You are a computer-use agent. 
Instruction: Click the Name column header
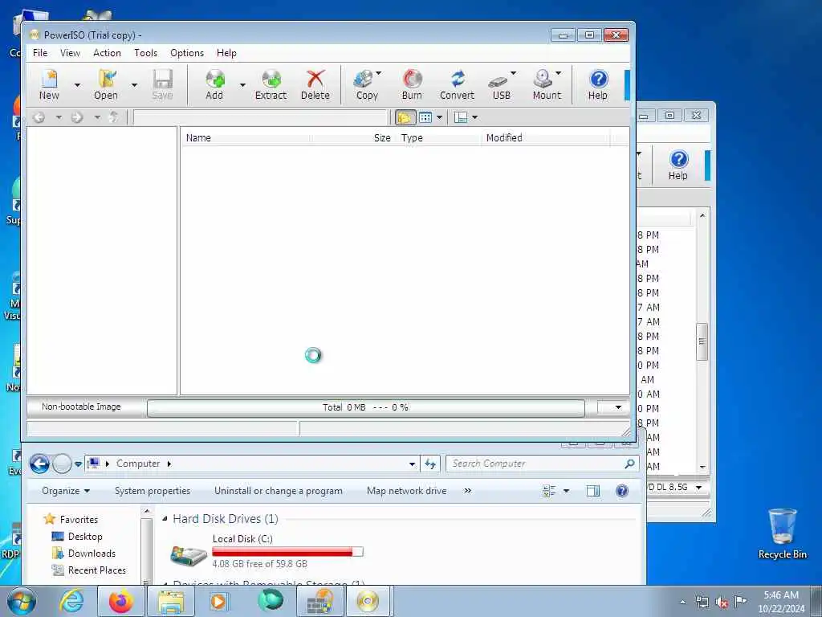pos(246,138)
